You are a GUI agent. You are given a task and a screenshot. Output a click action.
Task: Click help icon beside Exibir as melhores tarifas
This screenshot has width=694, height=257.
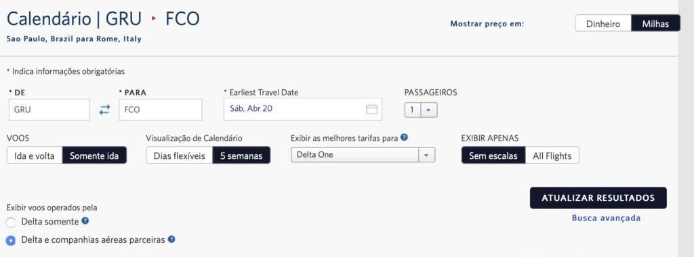(x=404, y=138)
